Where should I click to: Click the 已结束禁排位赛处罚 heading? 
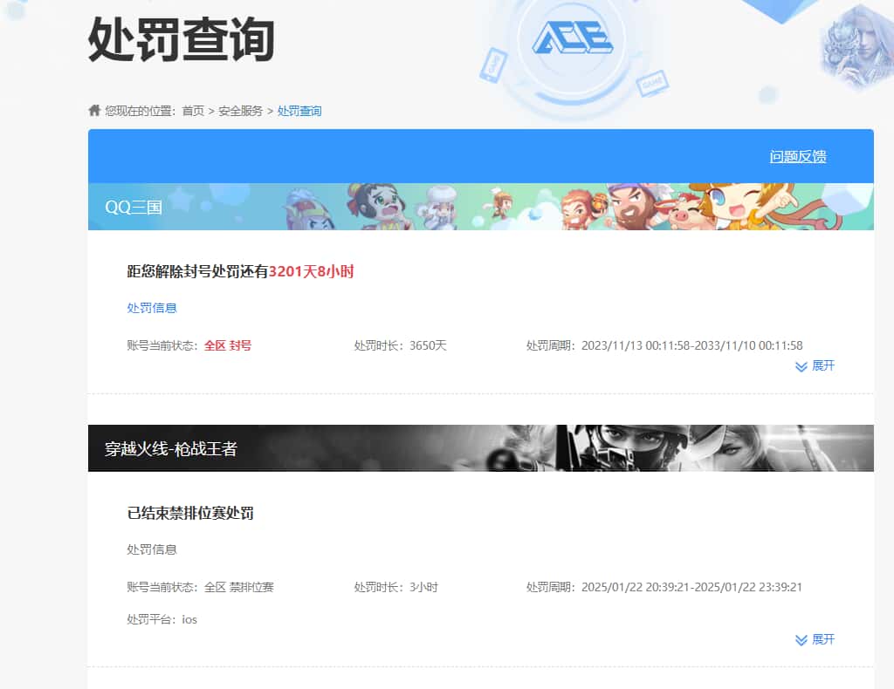190,513
